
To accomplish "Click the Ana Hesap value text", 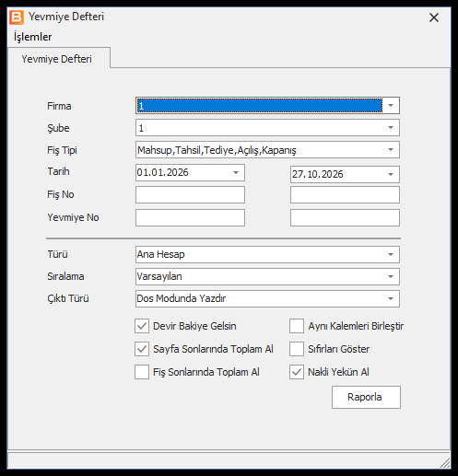I will [161, 254].
